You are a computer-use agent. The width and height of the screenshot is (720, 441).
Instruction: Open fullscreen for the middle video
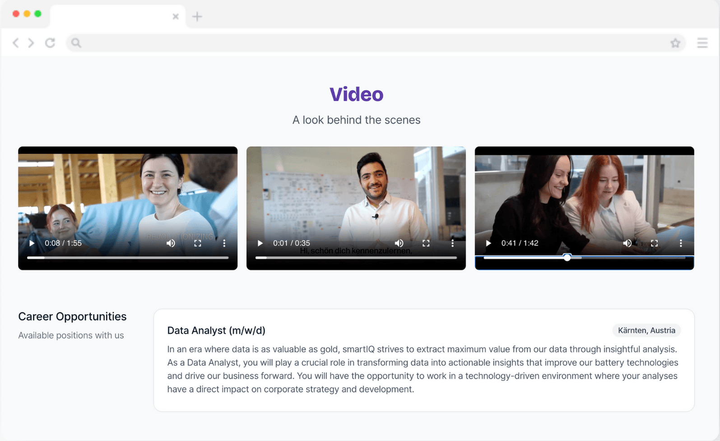point(426,243)
